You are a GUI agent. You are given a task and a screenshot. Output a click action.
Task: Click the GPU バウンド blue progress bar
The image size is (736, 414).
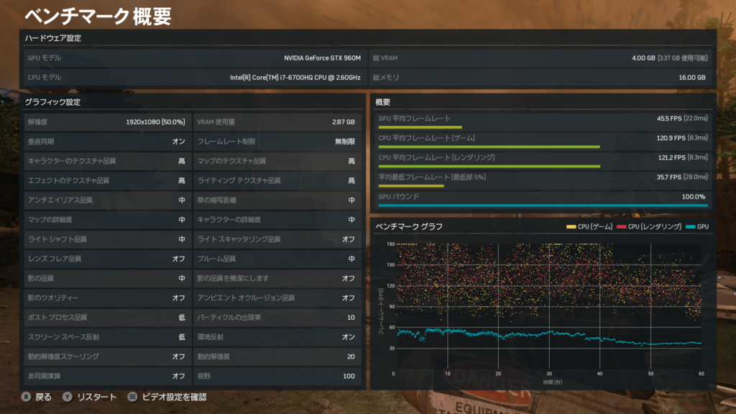[543, 206]
